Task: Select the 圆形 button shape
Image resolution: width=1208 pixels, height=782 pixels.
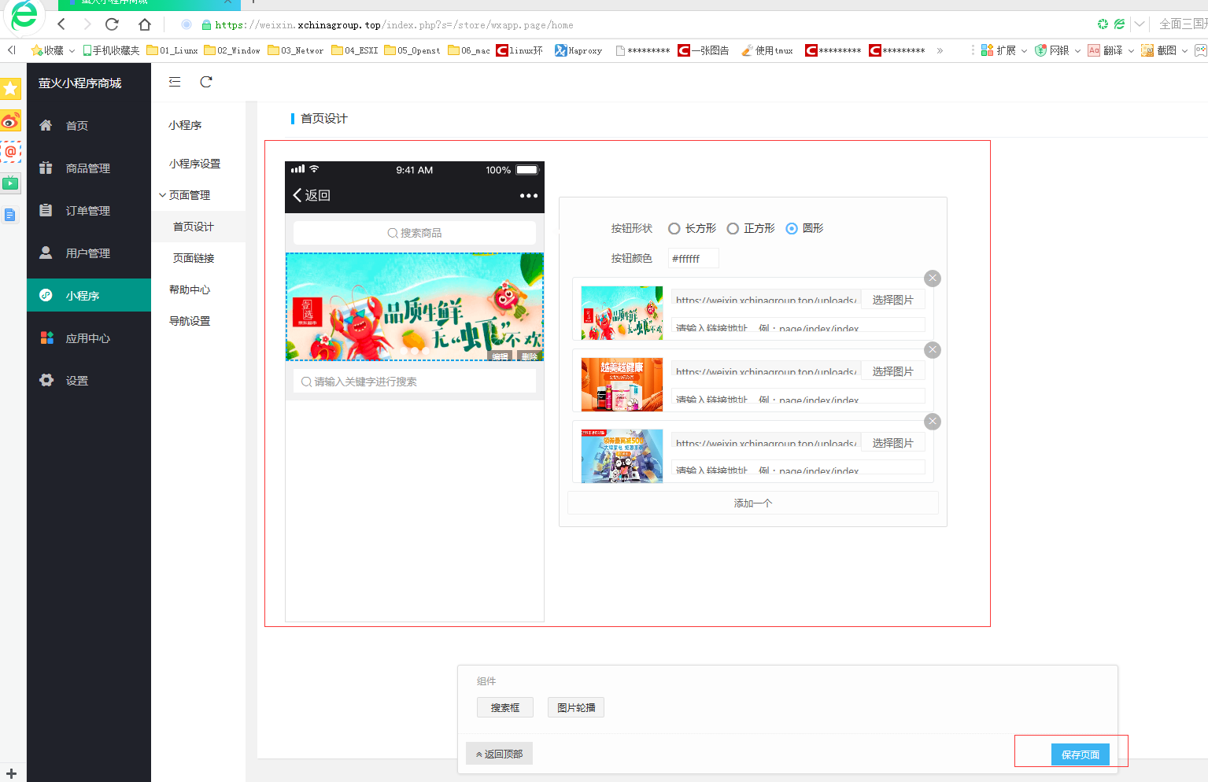Action: (x=792, y=229)
